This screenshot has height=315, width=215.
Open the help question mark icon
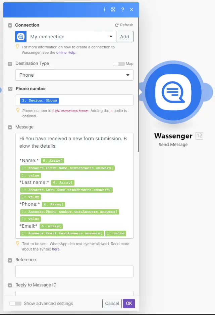(x=123, y=10)
